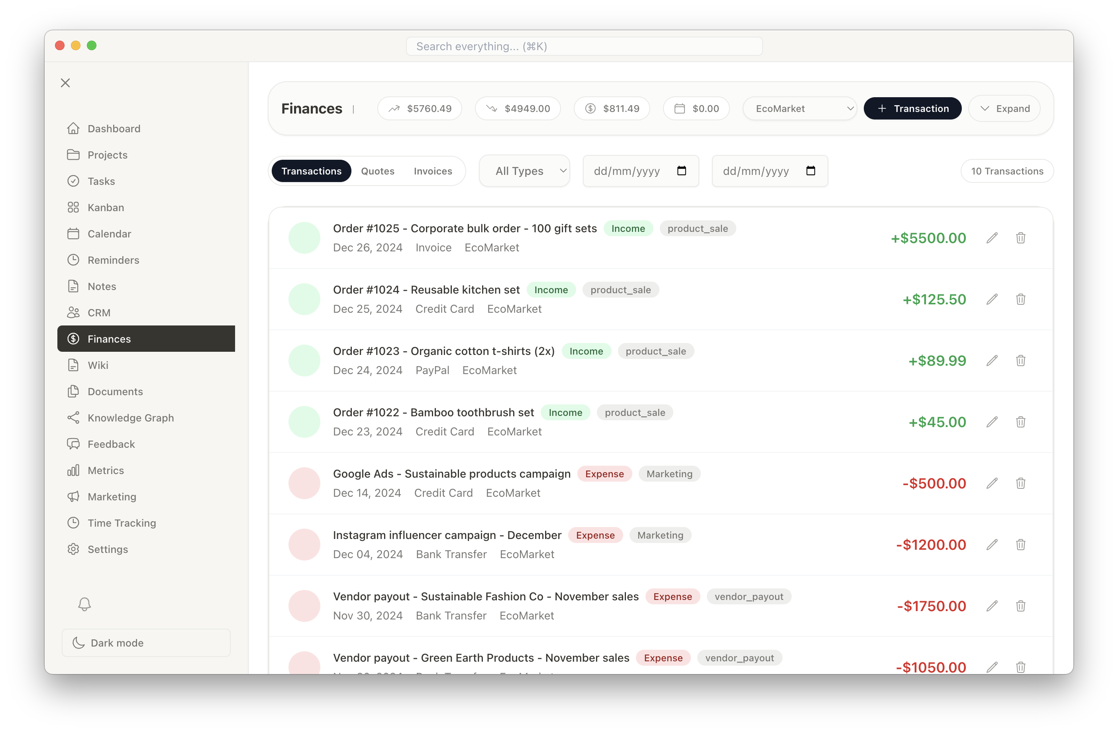Click Income tag on Order #1025
The width and height of the screenshot is (1118, 733).
point(628,228)
